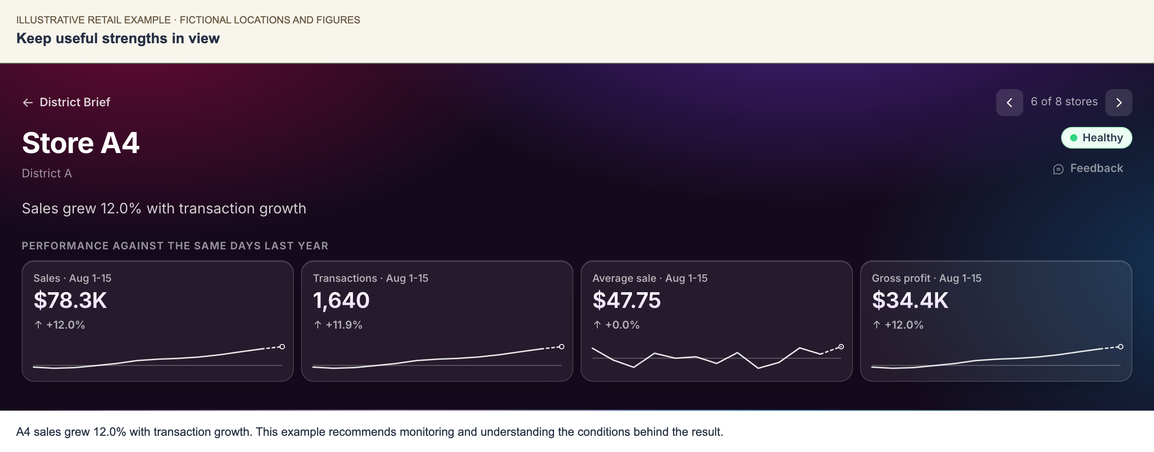The width and height of the screenshot is (1154, 452).
Task: Click the up arrow next to +12.0% sales
Action: tap(38, 325)
